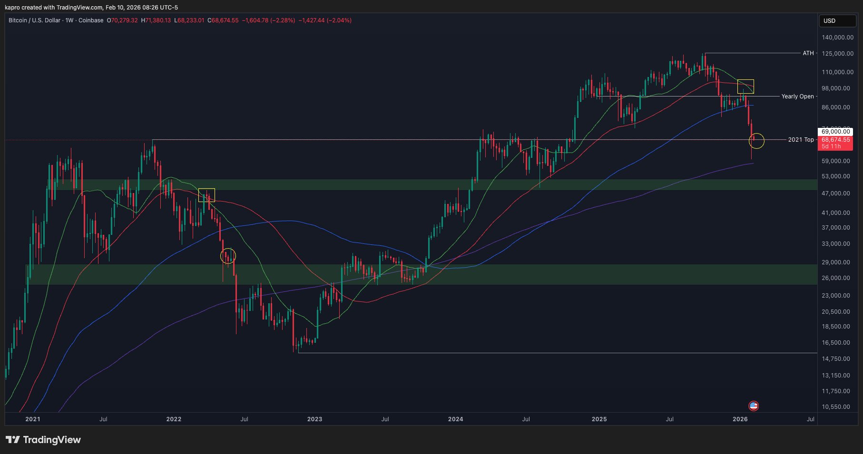Click the US flag event marker on the time axis
Viewport: 863px width, 454px height.
tap(755, 406)
